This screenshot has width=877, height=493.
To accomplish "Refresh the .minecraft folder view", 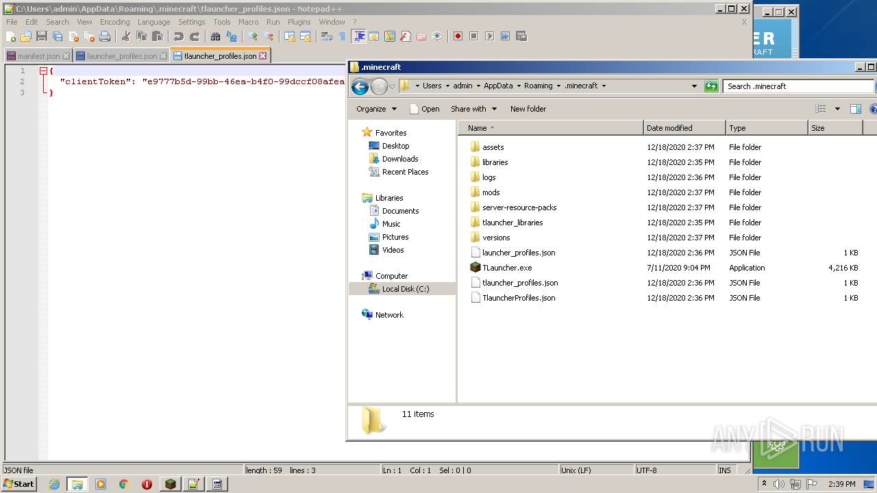I will coord(711,86).
